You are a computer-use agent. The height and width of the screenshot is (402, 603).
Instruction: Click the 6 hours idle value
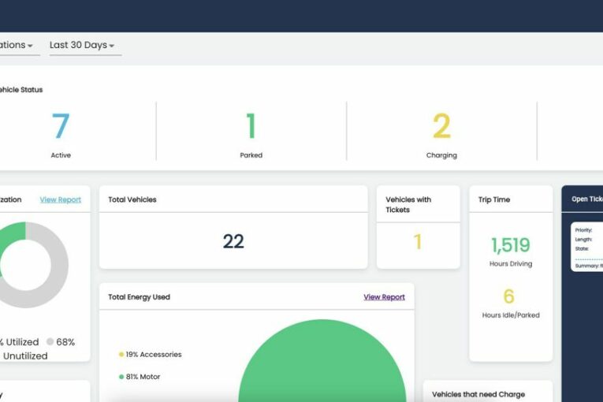click(x=508, y=296)
